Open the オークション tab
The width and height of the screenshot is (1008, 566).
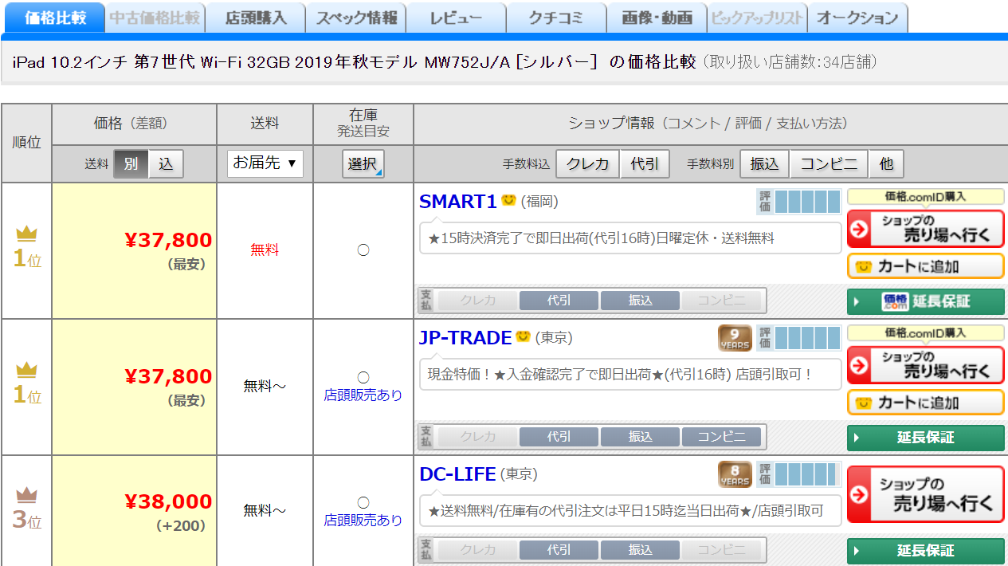click(x=857, y=18)
